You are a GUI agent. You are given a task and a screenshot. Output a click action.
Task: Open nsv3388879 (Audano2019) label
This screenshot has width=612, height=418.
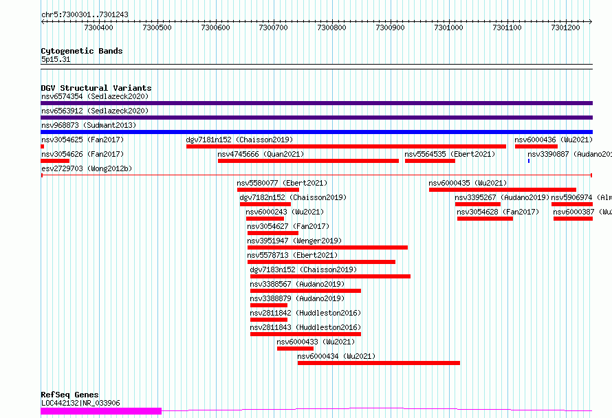point(297,298)
